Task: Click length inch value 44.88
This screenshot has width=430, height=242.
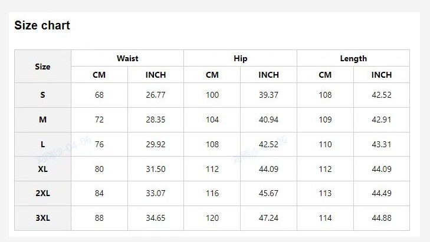Action: pos(382,218)
